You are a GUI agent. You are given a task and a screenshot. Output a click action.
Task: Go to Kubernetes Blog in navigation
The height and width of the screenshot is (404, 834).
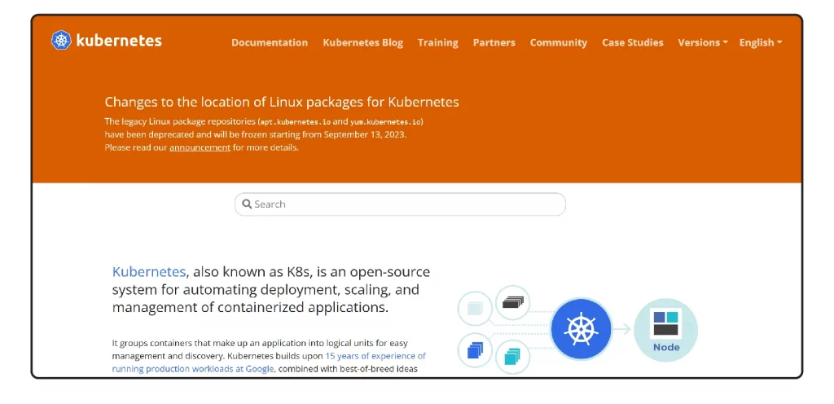coord(362,42)
